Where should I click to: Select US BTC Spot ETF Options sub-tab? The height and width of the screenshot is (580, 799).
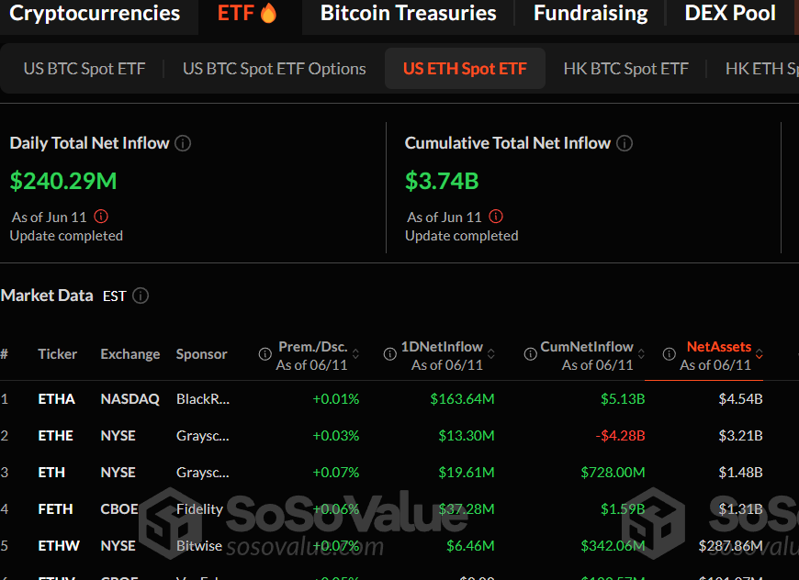pyautogui.click(x=275, y=69)
